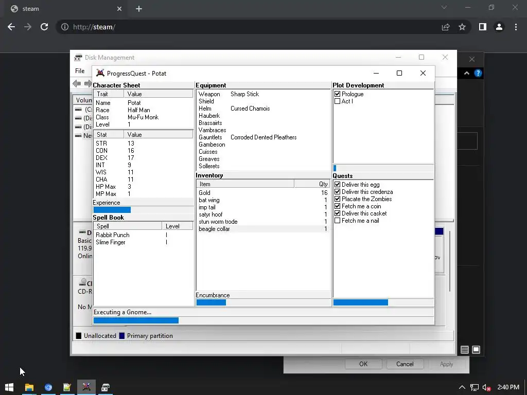Click the OK button
Viewport: 527px width, 395px height.
[363, 364]
